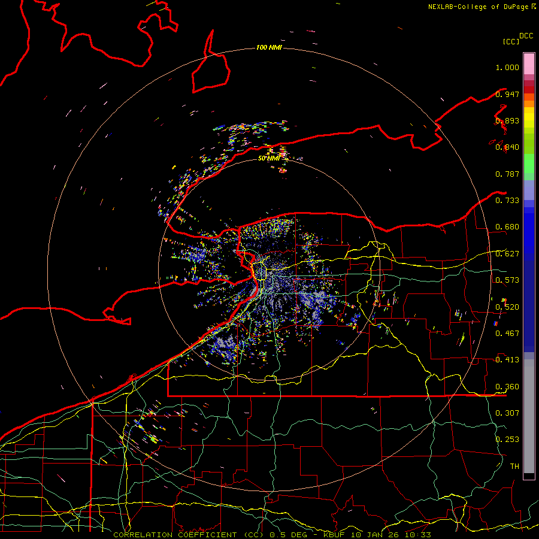Click the 0.627 color scale value
Image resolution: width=539 pixels, height=539 pixels.
[x=507, y=254]
